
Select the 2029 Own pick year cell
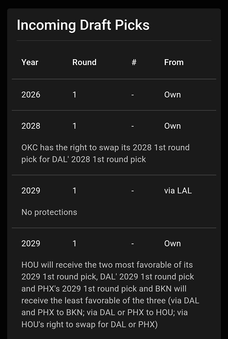[x=31, y=244]
